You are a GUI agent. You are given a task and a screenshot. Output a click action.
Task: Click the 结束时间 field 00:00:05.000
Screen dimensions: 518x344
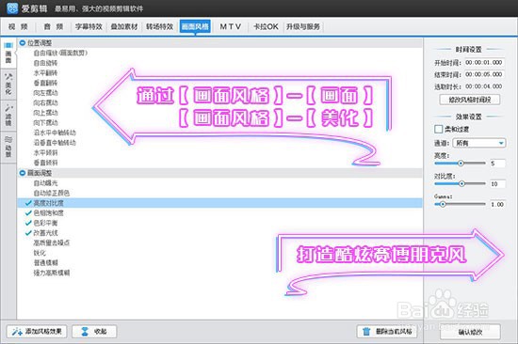[x=484, y=74]
